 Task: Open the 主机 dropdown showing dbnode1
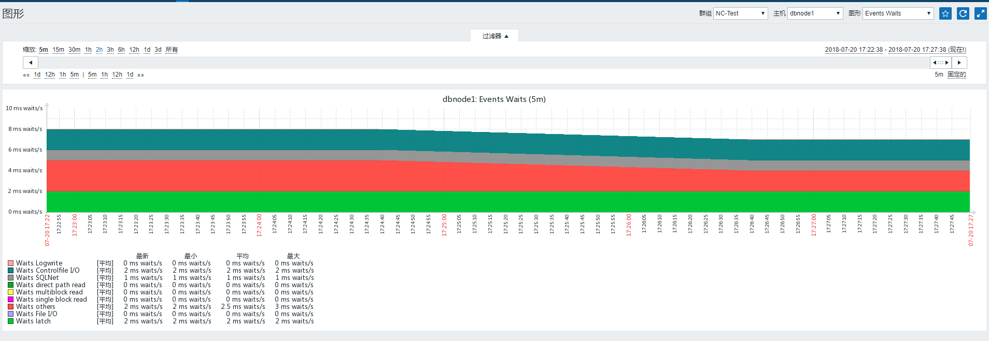[x=815, y=13]
